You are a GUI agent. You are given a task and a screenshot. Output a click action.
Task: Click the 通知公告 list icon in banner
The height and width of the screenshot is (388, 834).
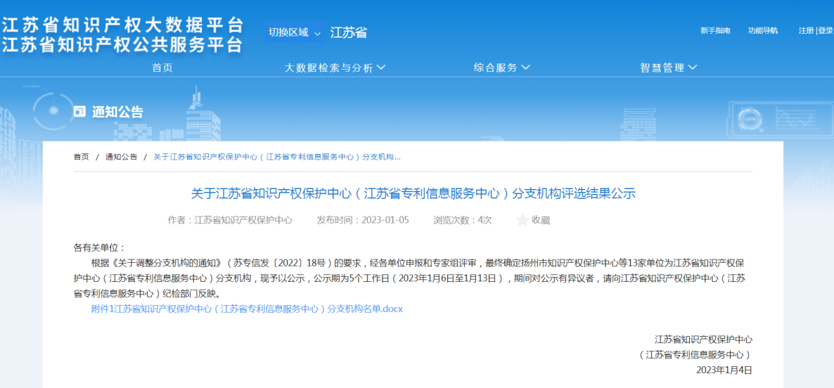tap(79, 112)
